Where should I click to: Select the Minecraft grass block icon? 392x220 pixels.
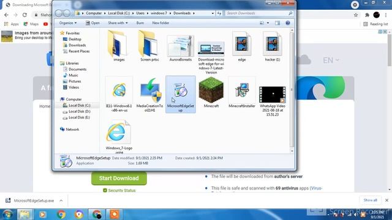(211, 90)
